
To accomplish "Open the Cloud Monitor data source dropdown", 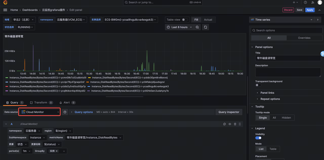I will 40,112.
